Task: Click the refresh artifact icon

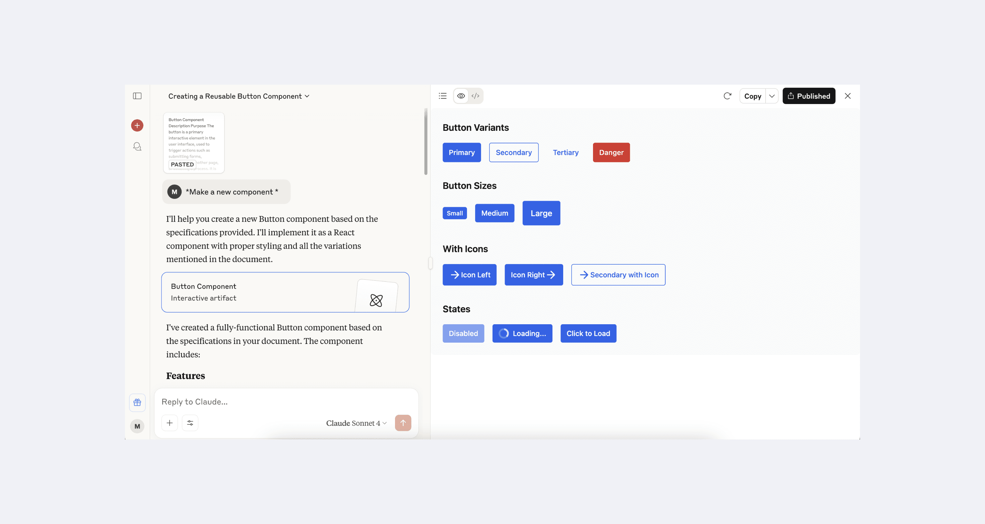Action: [727, 96]
